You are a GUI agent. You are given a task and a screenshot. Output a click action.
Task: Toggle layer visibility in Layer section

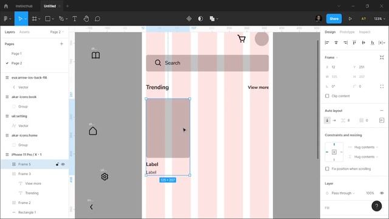(x=382, y=193)
